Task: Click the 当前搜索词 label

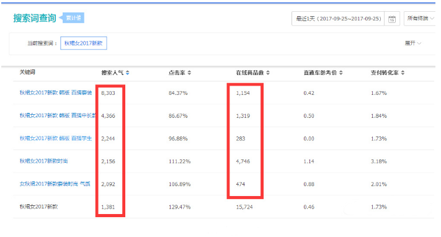Action: click(42, 43)
